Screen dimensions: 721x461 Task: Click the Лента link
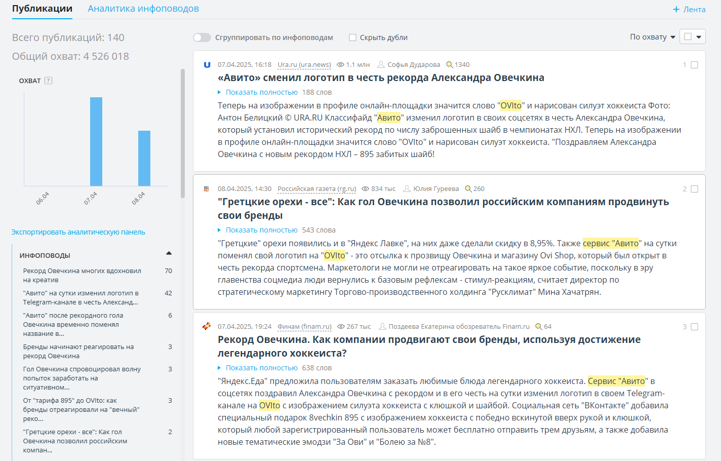695,10
